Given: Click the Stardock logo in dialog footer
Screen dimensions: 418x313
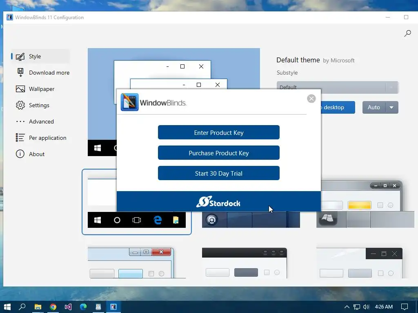Looking at the screenshot, I should pyautogui.click(x=218, y=202).
